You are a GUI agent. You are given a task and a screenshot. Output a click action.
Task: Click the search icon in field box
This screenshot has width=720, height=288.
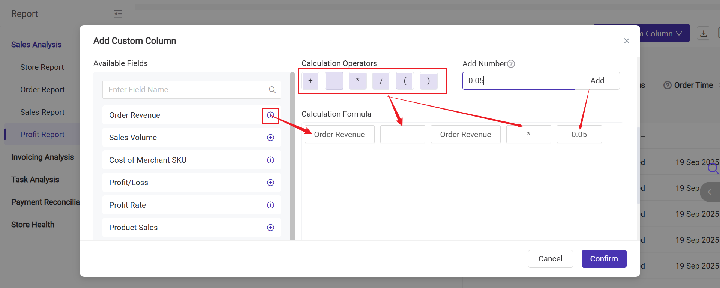pyautogui.click(x=272, y=90)
